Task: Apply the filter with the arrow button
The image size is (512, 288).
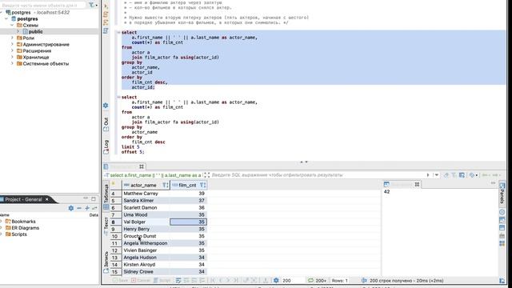Action: pos(428,175)
